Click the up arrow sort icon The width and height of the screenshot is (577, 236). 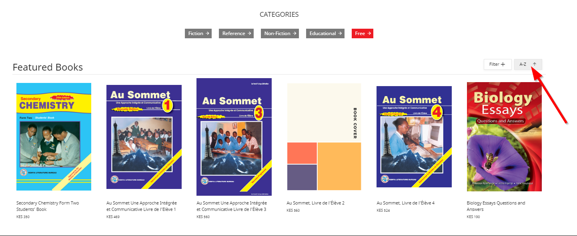(535, 64)
